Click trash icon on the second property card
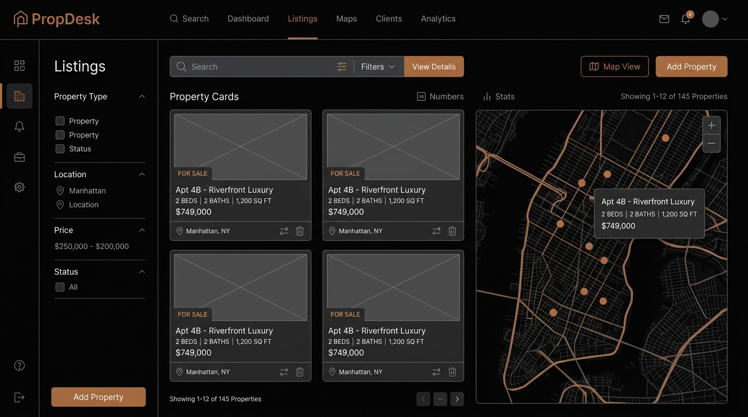 452,231
